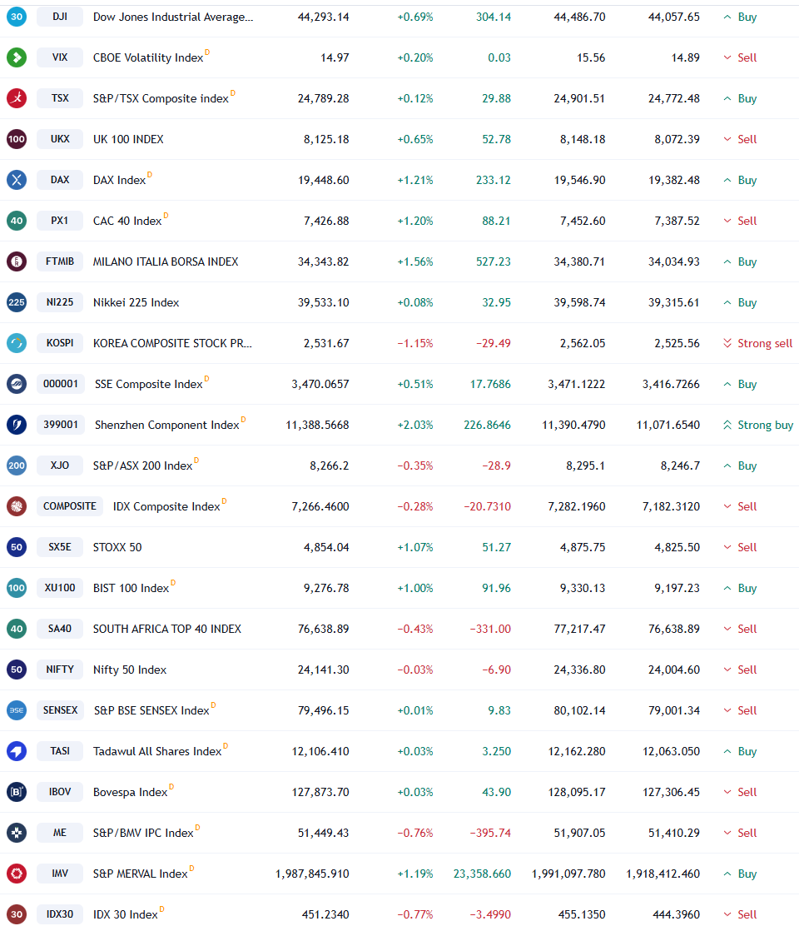The height and width of the screenshot is (926, 799).
Task: Click the Sell rating in VIX row
Action: click(740, 58)
